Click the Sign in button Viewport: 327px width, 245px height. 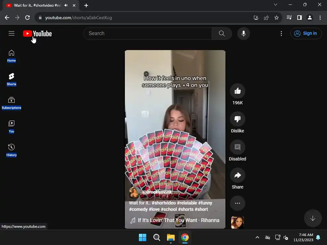306,33
